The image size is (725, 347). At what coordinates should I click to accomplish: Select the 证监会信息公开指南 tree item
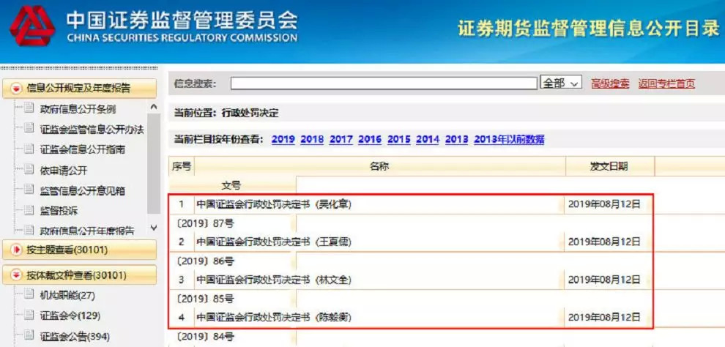pyautogui.click(x=82, y=149)
